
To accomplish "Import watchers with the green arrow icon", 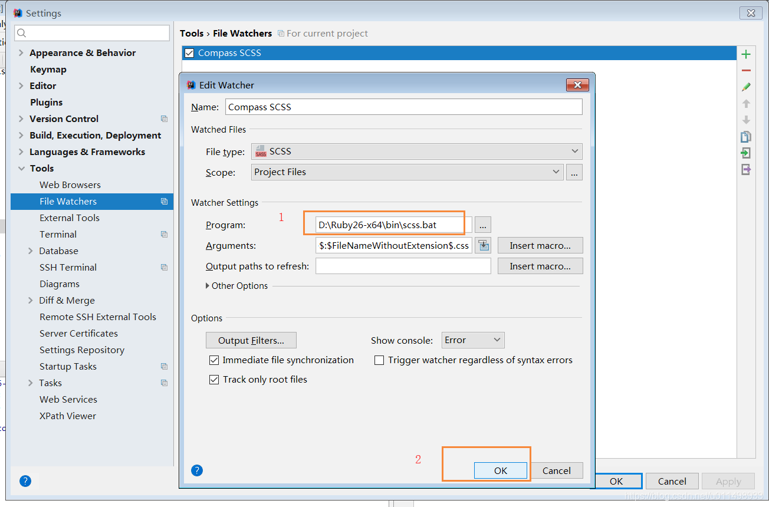I will (x=745, y=153).
